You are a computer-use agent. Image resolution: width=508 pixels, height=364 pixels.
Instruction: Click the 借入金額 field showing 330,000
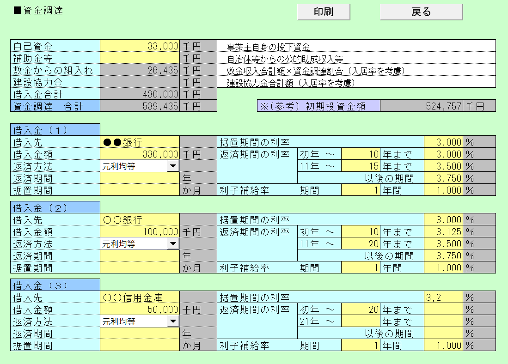[x=140, y=154]
